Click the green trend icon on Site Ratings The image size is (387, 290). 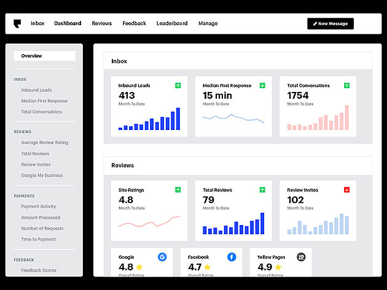pyautogui.click(x=178, y=189)
